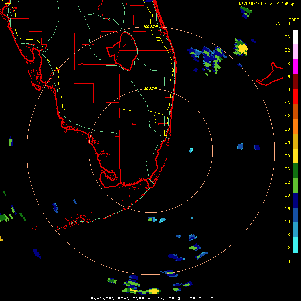Click the legend value '10'
Image resolution: width=301 pixels, height=301 pixels.
[x=287, y=221]
